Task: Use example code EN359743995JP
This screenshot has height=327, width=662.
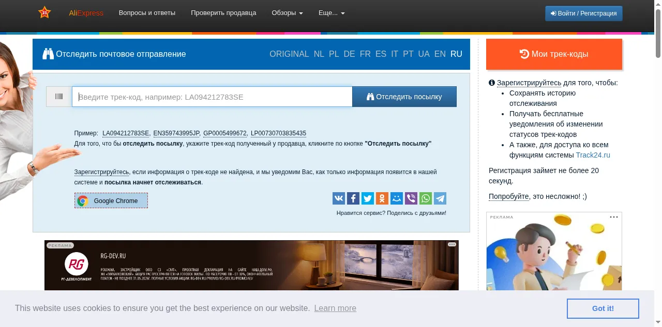Action: (x=176, y=133)
